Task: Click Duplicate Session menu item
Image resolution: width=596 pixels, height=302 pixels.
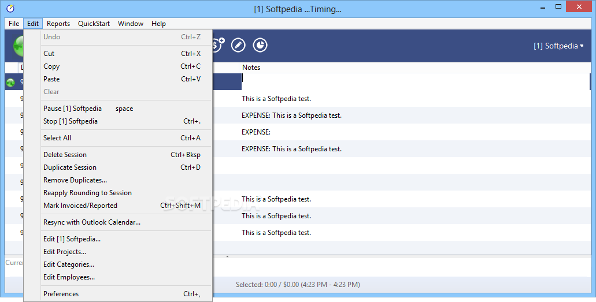Action: 118,167
